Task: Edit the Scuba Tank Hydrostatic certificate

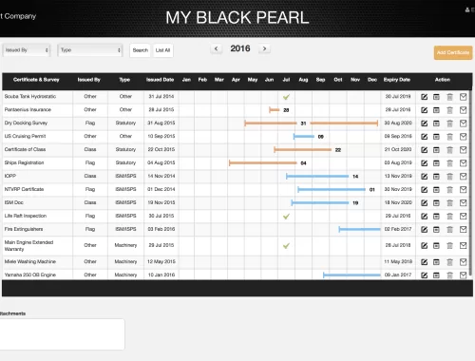Action: [425, 97]
